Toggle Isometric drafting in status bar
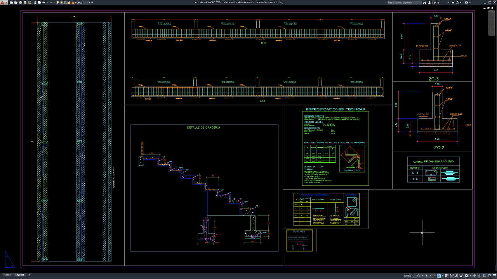497x279 pixels. tap(426, 276)
